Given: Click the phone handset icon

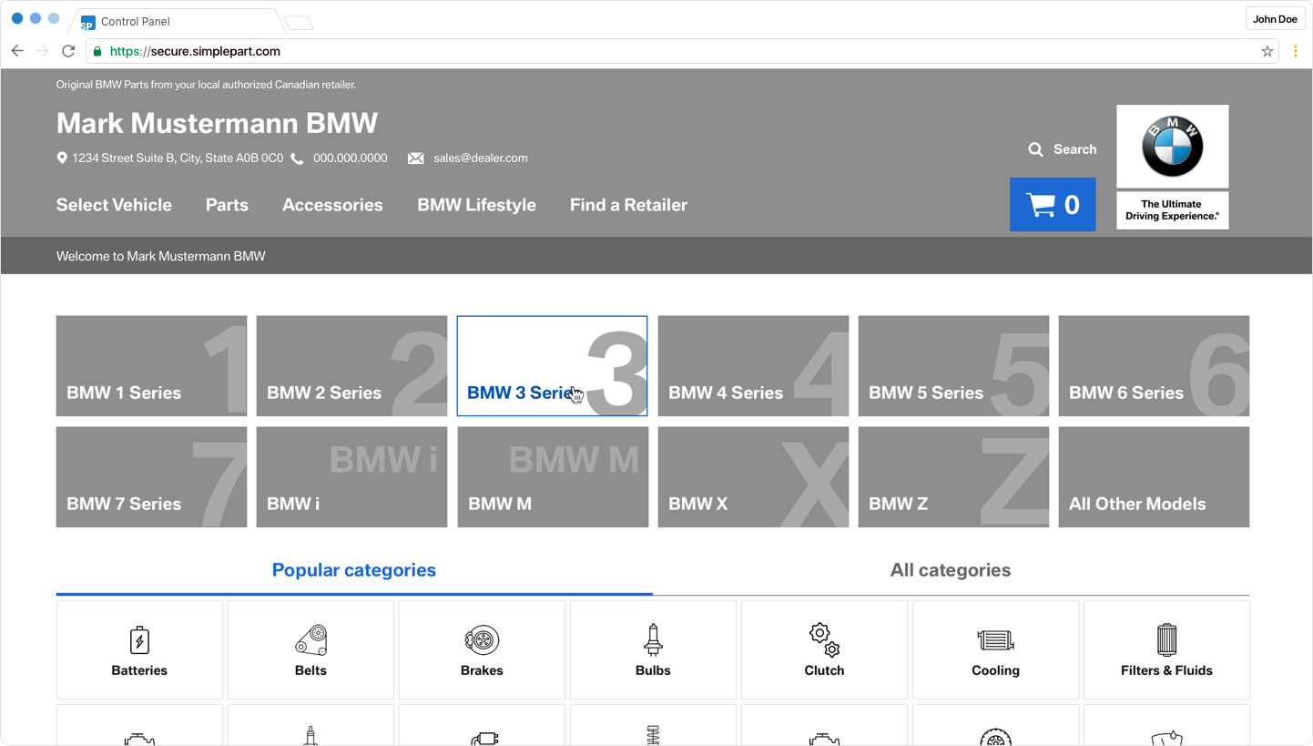Looking at the screenshot, I should 297,158.
